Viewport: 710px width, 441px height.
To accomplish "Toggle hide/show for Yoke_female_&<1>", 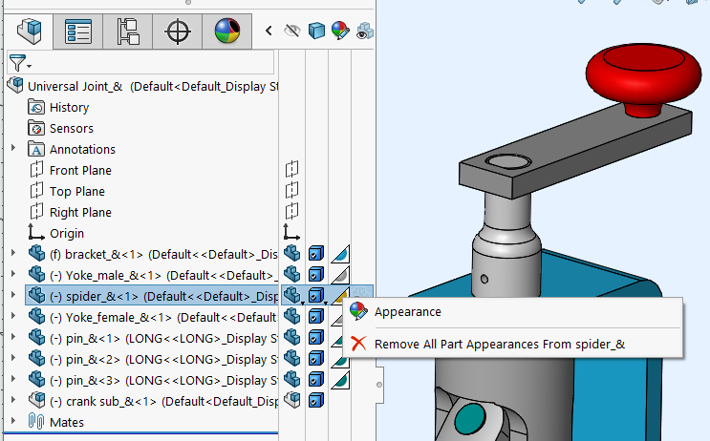I will 292,316.
